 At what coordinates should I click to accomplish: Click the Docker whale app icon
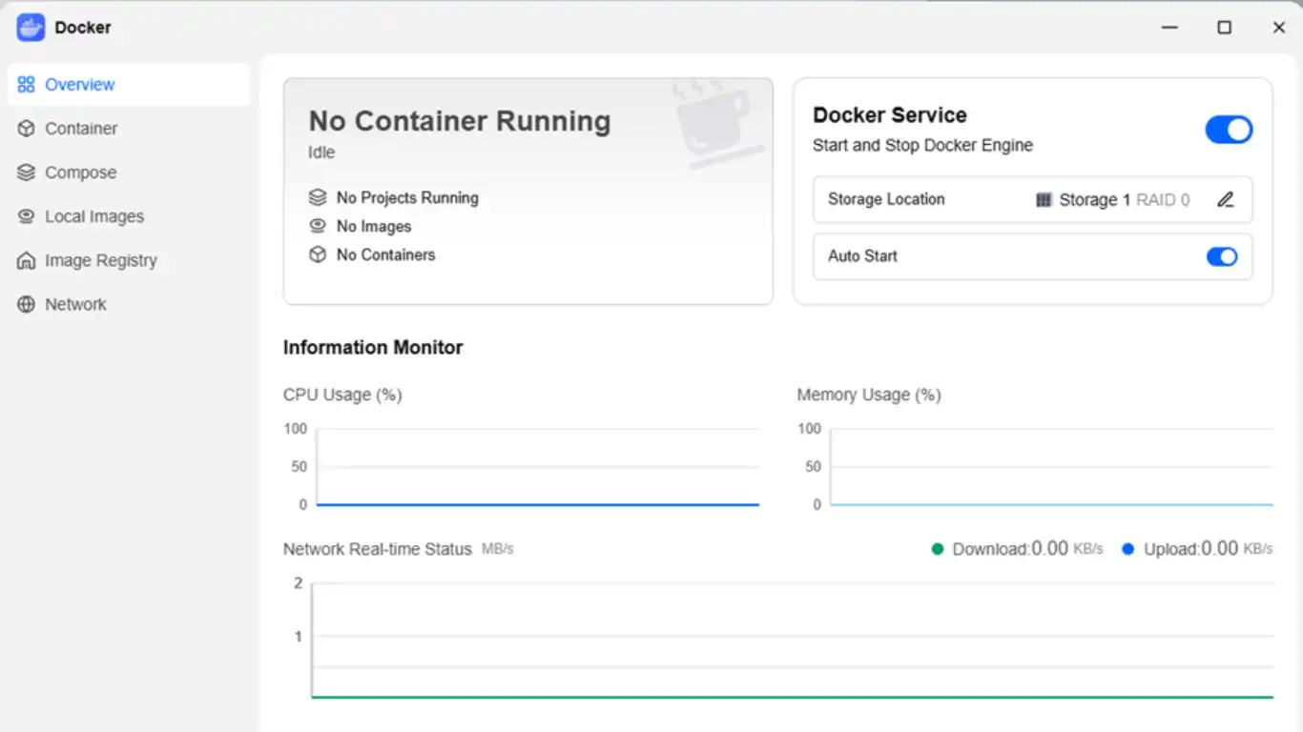[31, 28]
